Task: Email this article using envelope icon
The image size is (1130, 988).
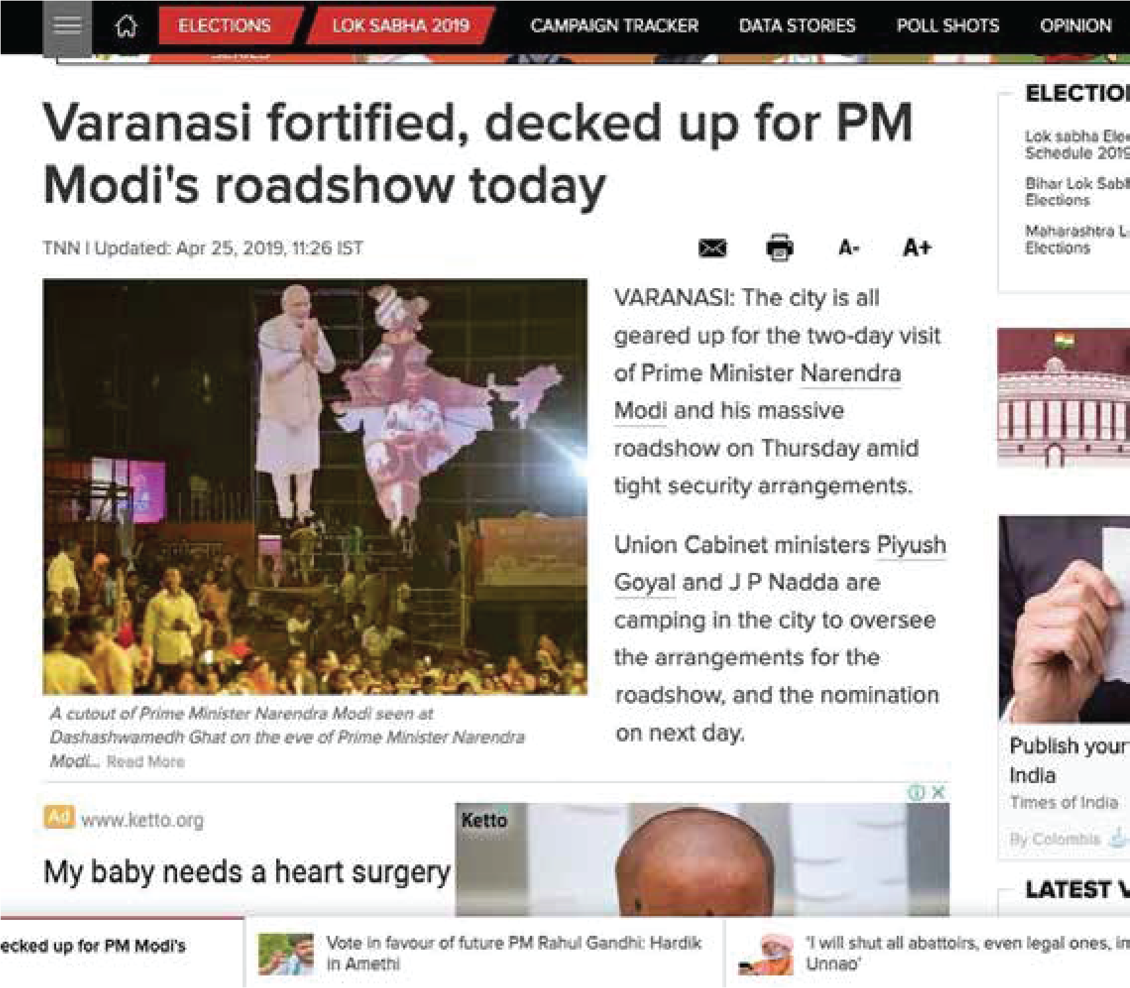Action: point(712,248)
